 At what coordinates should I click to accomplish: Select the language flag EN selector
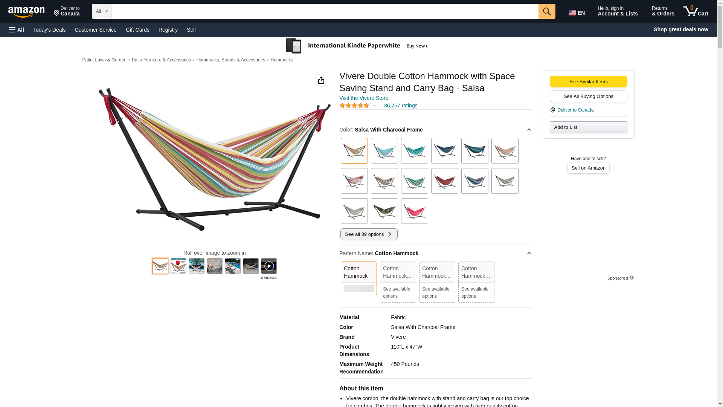pyautogui.click(x=577, y=13)
